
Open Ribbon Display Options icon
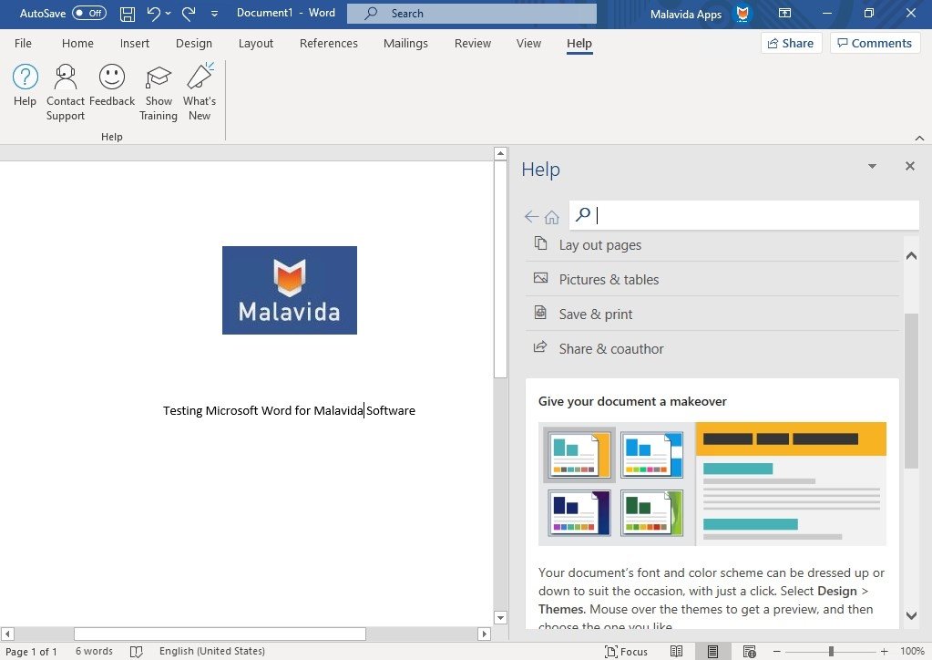(x=784, y=13)
